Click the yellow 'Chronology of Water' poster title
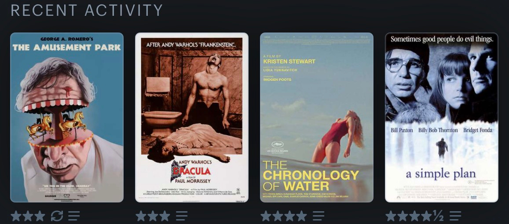The height and width of the screenshot is (224, 509). (x=311, y=175)
